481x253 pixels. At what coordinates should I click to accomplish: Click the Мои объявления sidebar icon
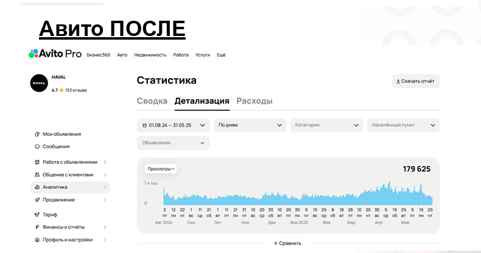[37, 134]
